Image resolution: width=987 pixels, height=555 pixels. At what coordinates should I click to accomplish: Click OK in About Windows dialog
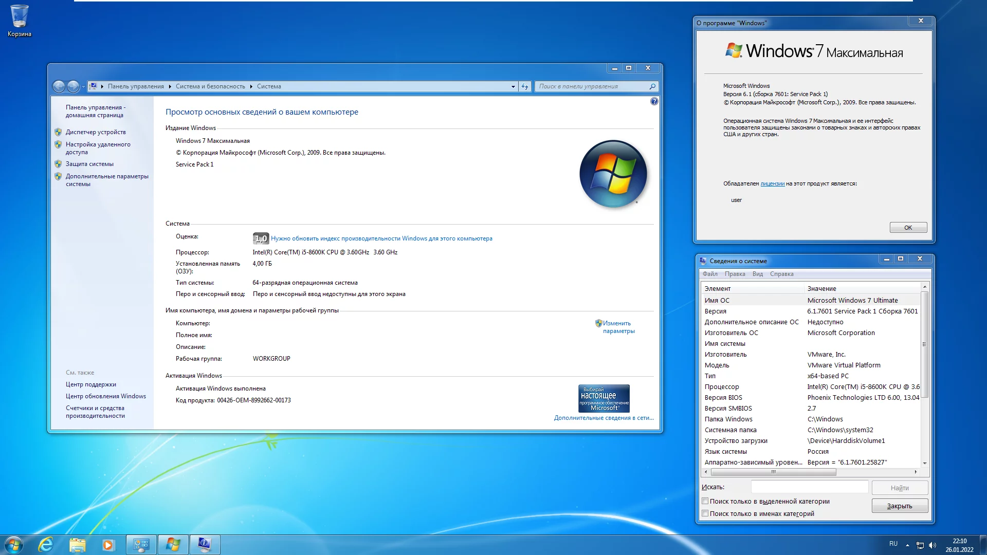(908, 228)
